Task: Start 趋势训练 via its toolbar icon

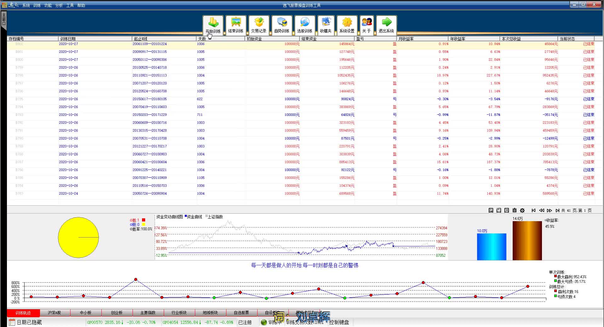Action: point(282,25)
